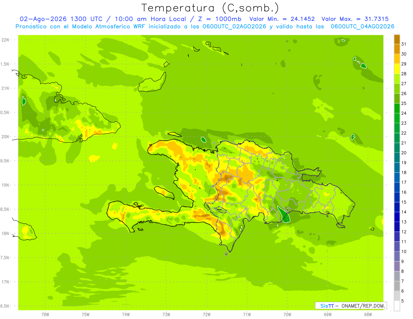The height and width of the screenshot is (319, 413).
Task: Click the legend value "27"
Action: [403, 84]
